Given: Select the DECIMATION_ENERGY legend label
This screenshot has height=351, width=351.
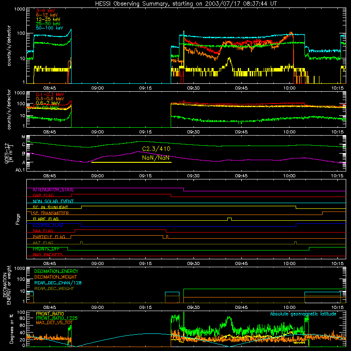Looking at the screenshot, I should pyautogui.click(x=56, y=271).
